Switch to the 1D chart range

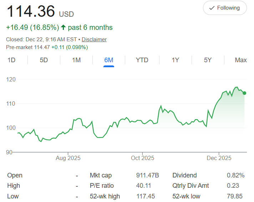tap(11, 60)
